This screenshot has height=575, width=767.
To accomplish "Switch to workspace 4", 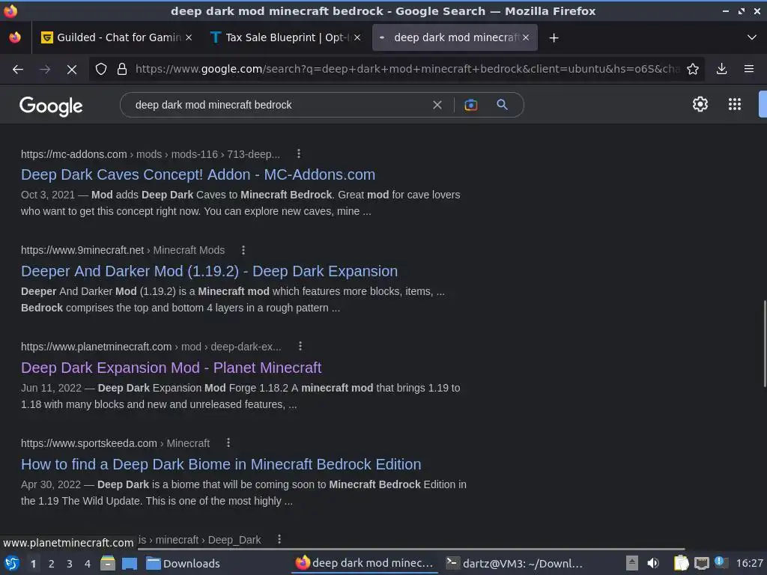I will [x=88, y=564].
